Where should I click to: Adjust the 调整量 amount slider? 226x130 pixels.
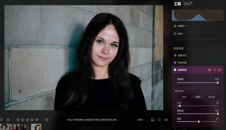pos(198,83)
